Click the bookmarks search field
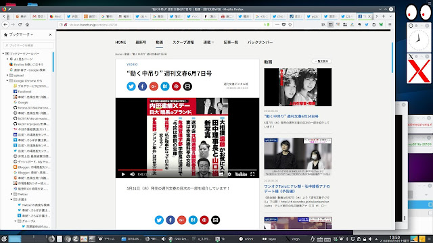The width and height of the screenshot is (433, 243). coord(28,45)
